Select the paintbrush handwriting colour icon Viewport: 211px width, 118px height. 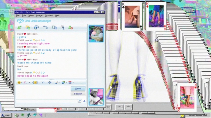click(56, 83)
